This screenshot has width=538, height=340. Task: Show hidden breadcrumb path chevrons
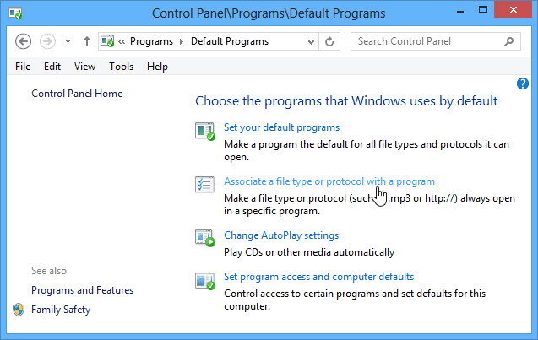[122, 42]
